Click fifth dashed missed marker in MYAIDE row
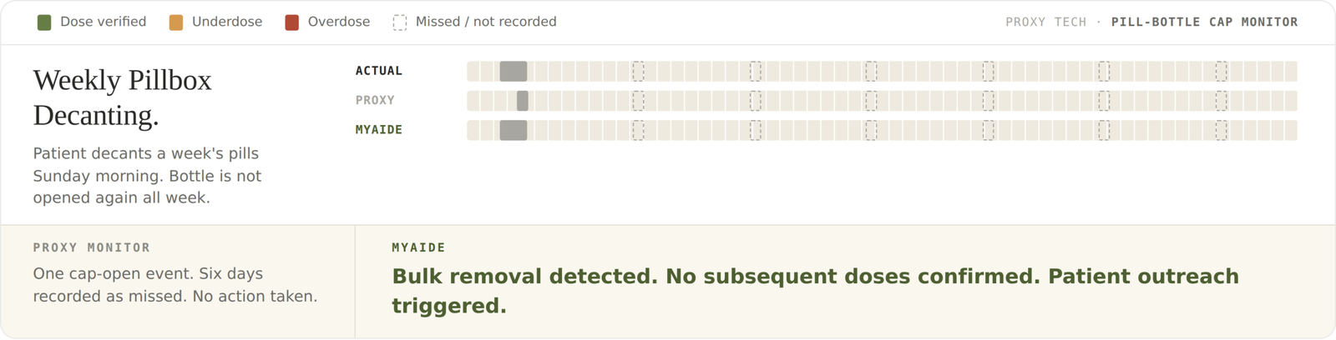The image size is (1336, 340). pos(1104,130)
